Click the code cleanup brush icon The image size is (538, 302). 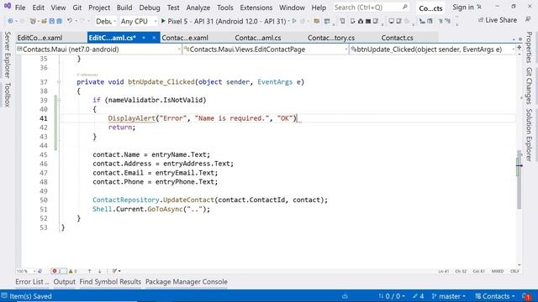pyautogui.click(x=114, y=271)
